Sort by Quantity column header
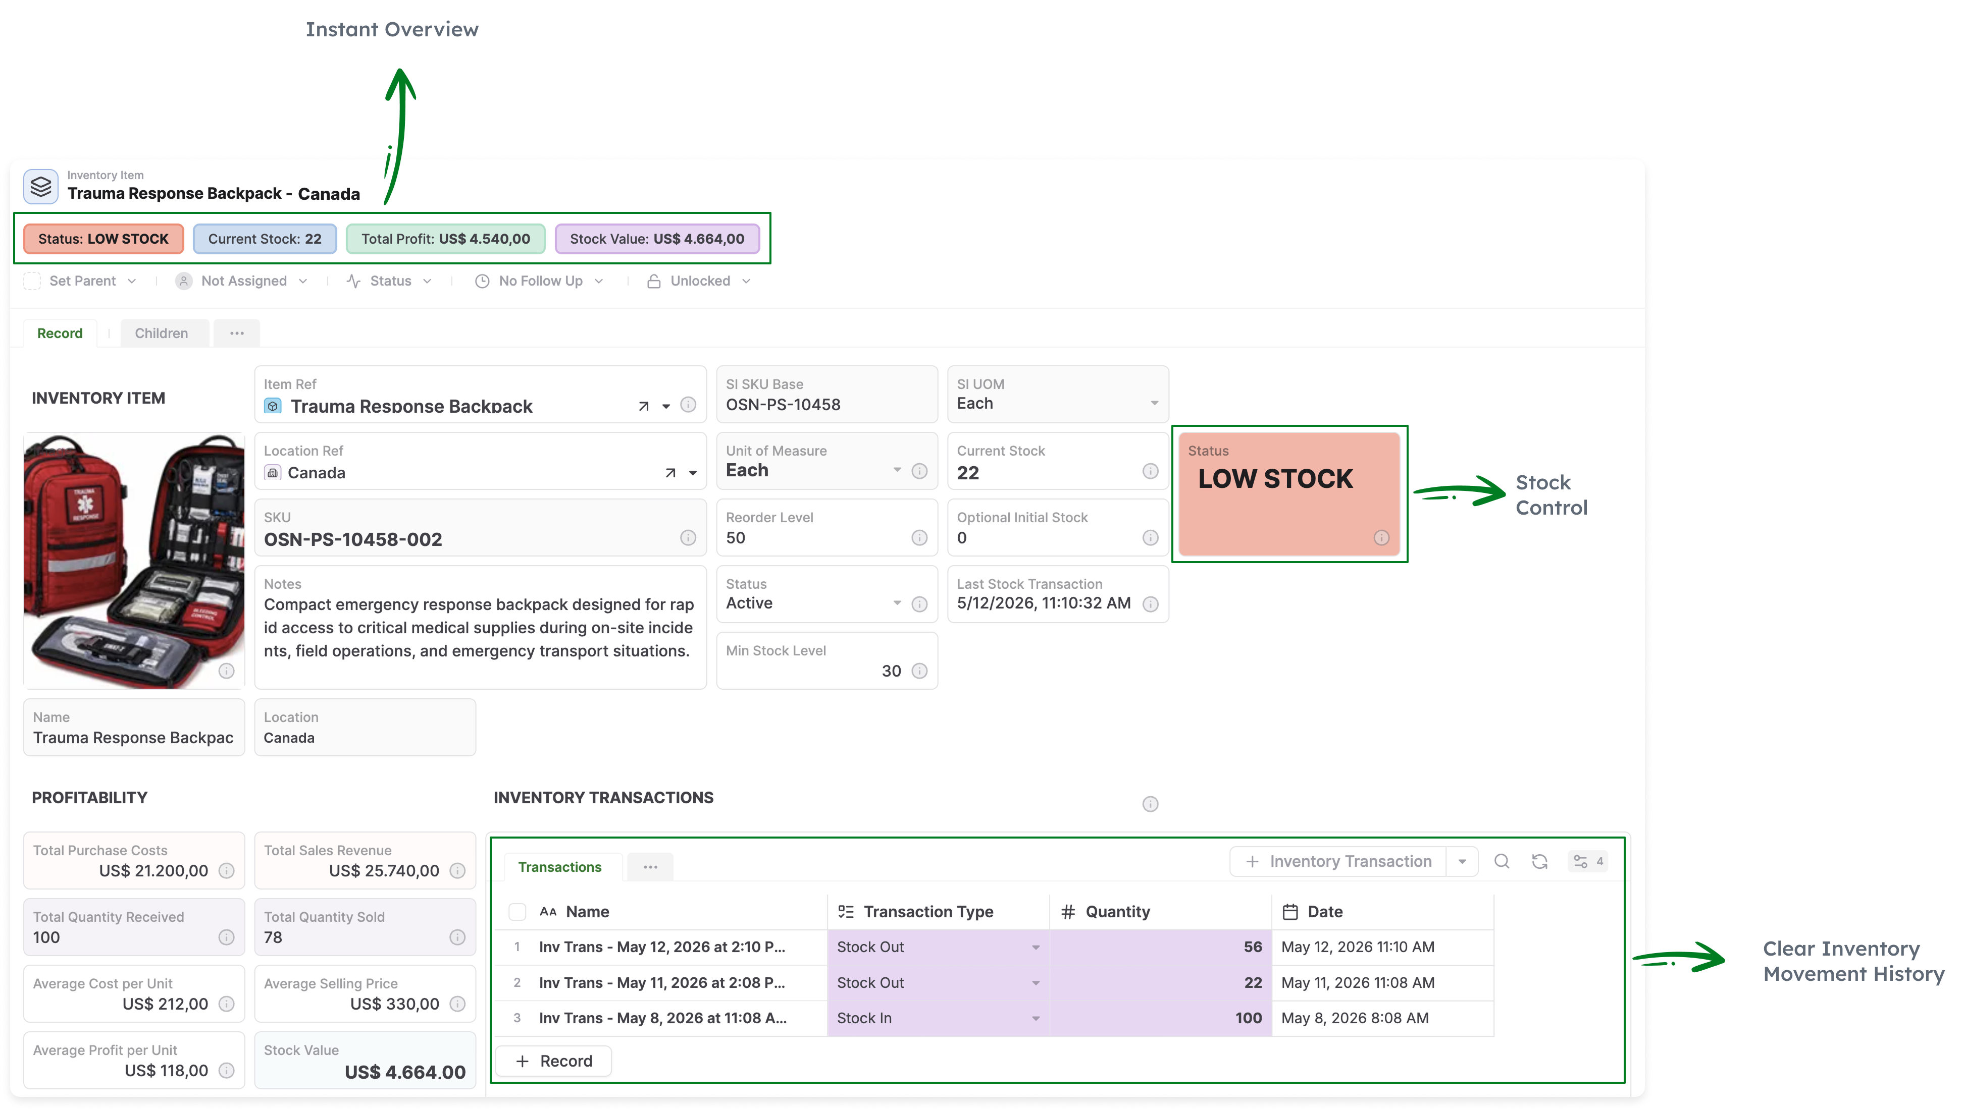The image size is (1964, 1111). (1160, 912)
